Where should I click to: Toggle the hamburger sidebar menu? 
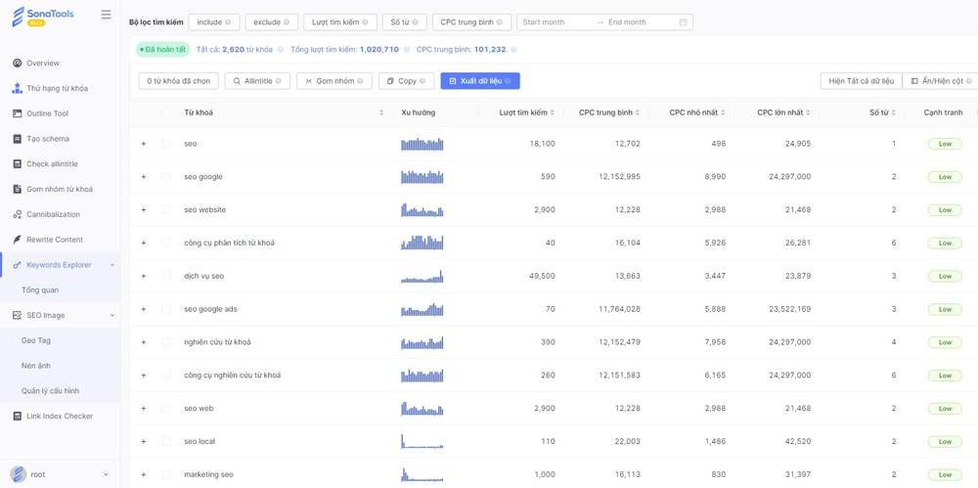[x=106, y=15]
